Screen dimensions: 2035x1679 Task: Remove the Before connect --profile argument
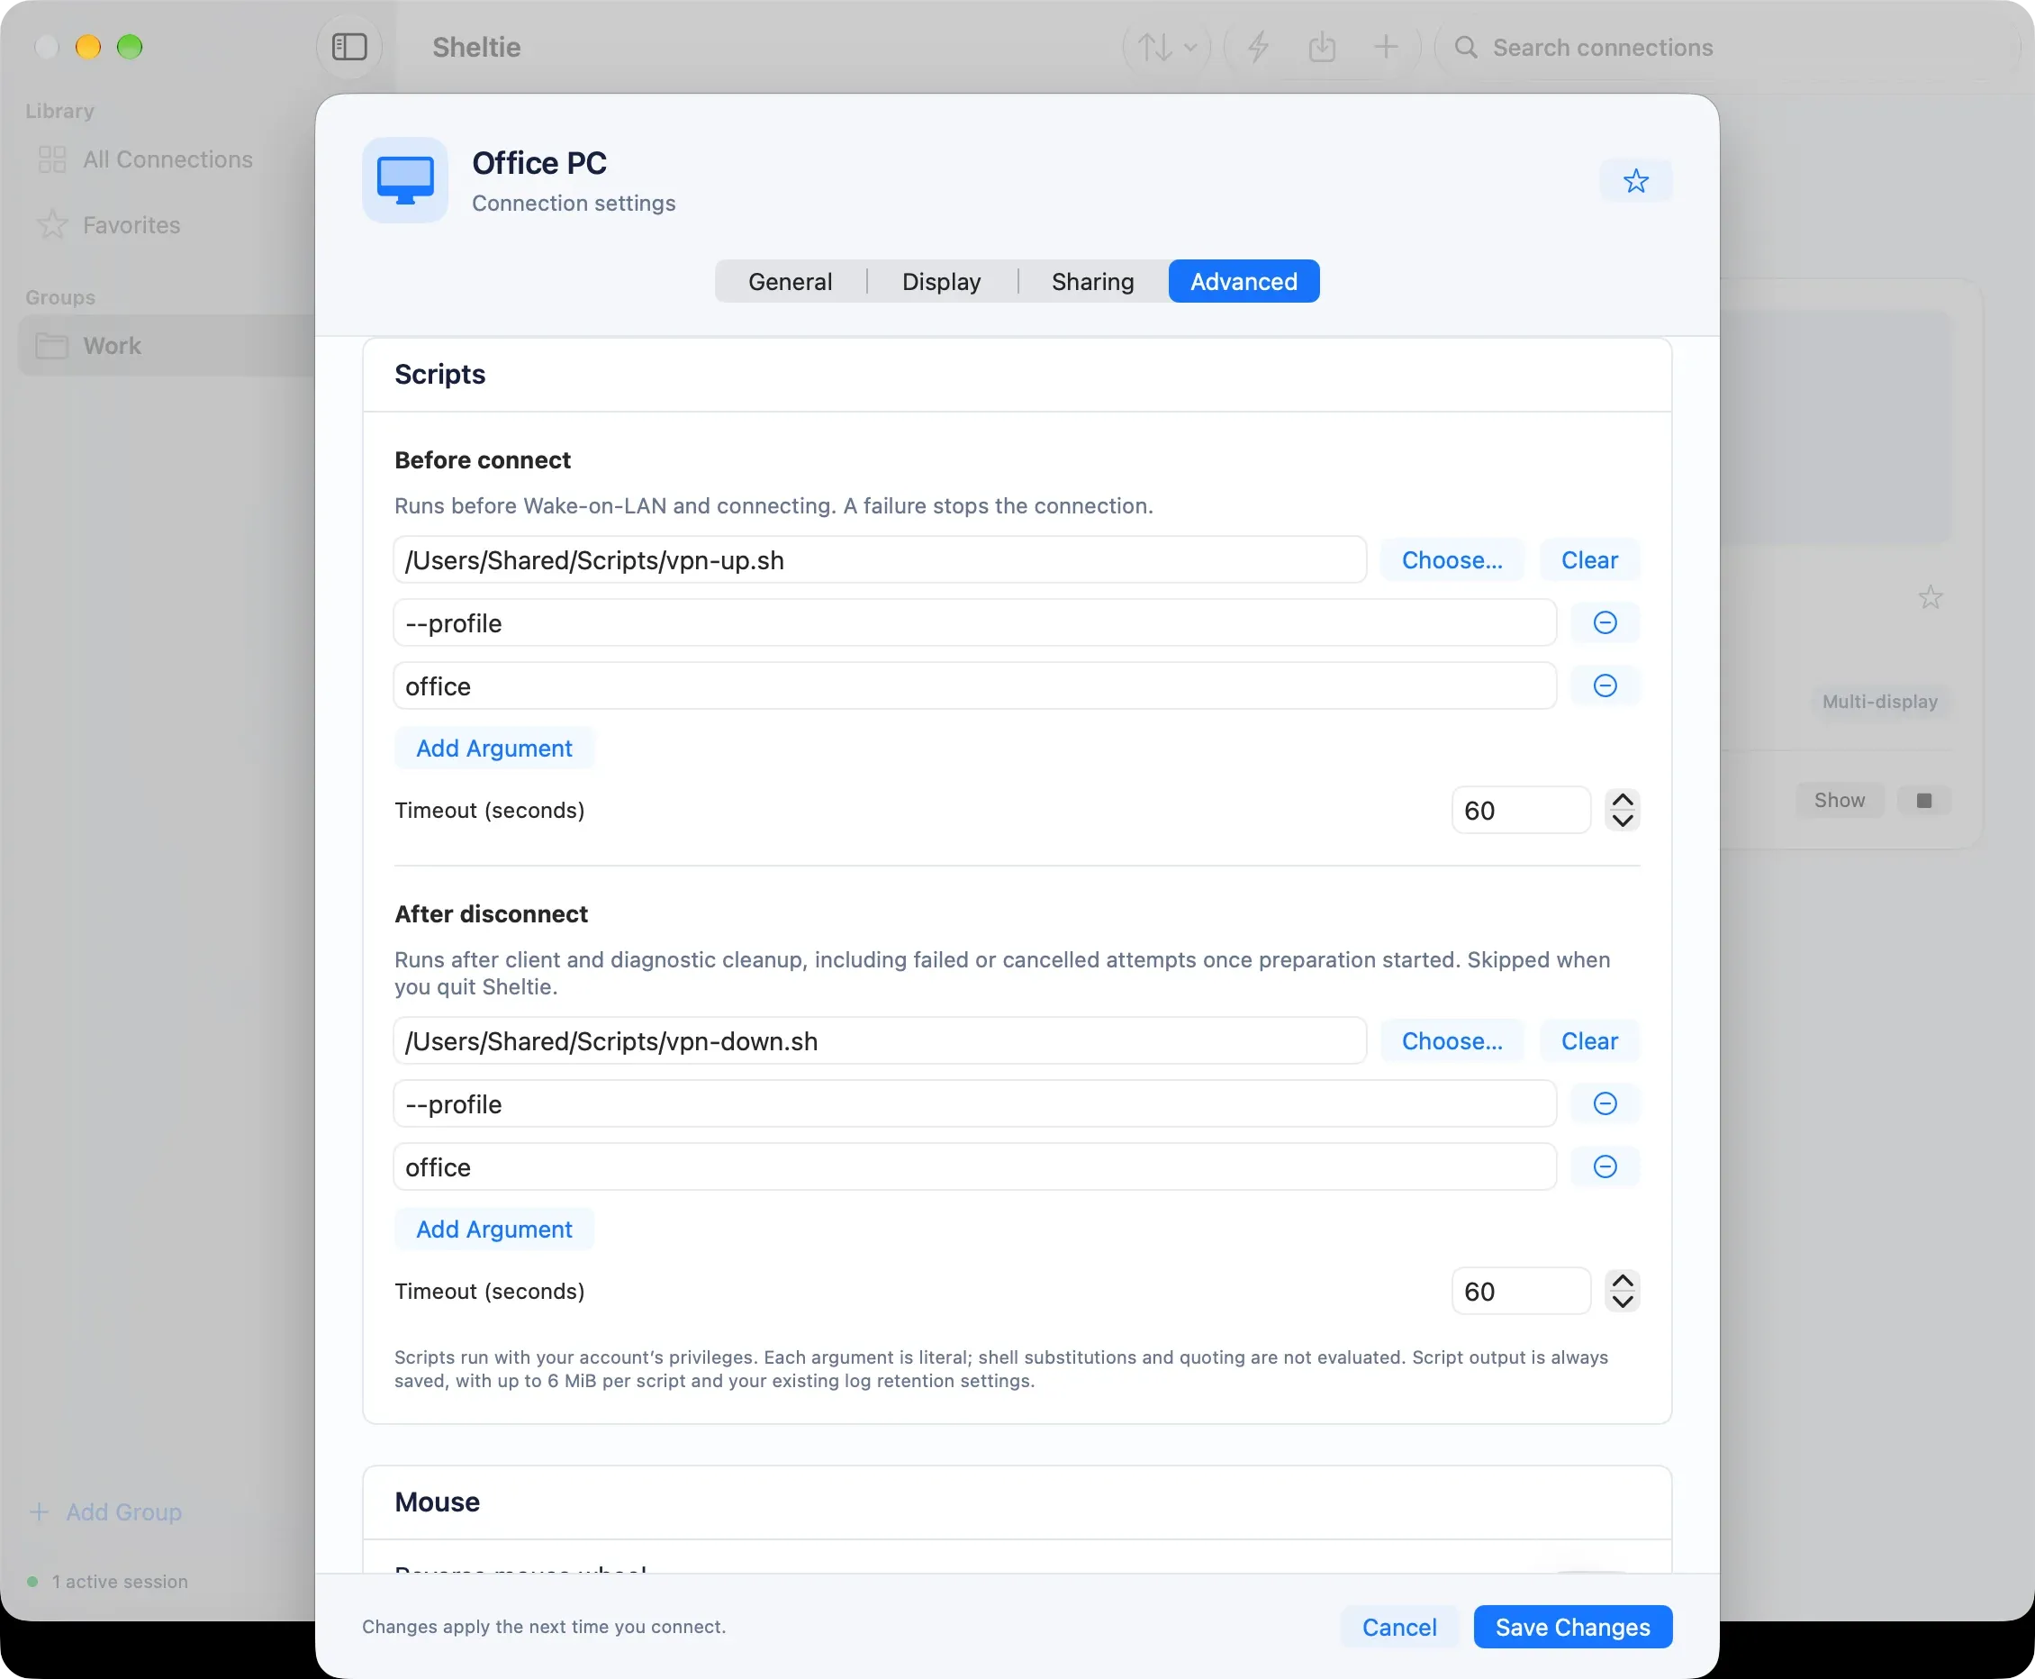pyautogui.click(x=1605, y=622)
